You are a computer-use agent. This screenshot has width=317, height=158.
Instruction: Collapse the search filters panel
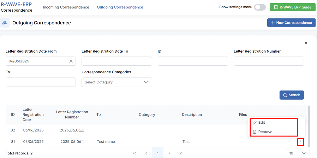point(306,43)
